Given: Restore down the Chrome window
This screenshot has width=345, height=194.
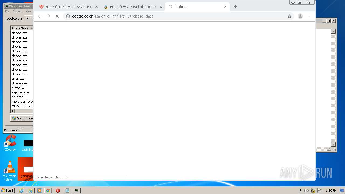Looking at the screenshot, I should pyautogui.click(x=300, y=2).
